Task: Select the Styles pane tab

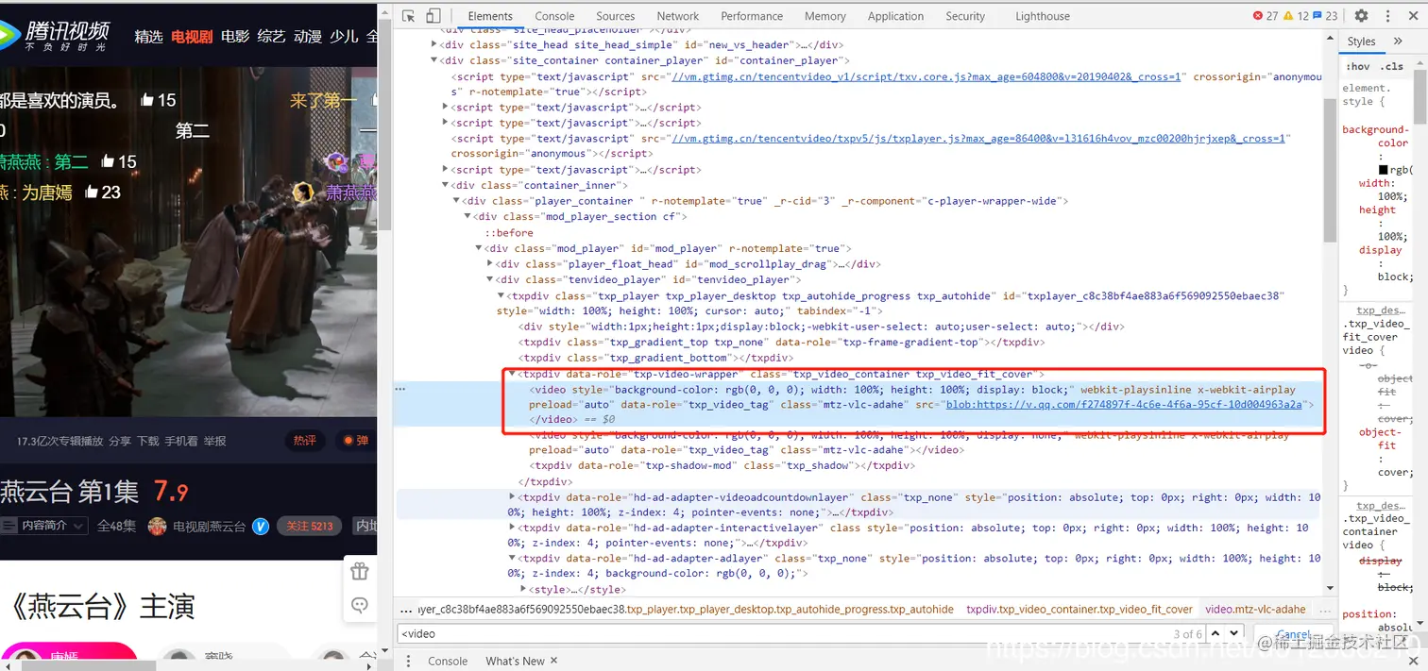Action: (x=1361, y=42)
